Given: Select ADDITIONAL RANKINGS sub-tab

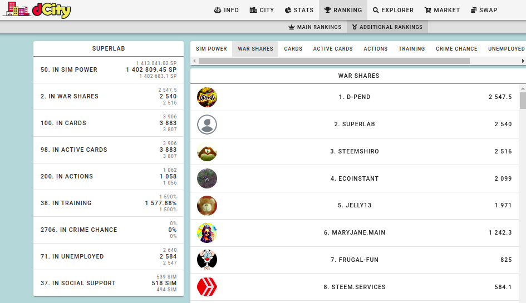Looking at the screenshot, I should click(387, 27).
